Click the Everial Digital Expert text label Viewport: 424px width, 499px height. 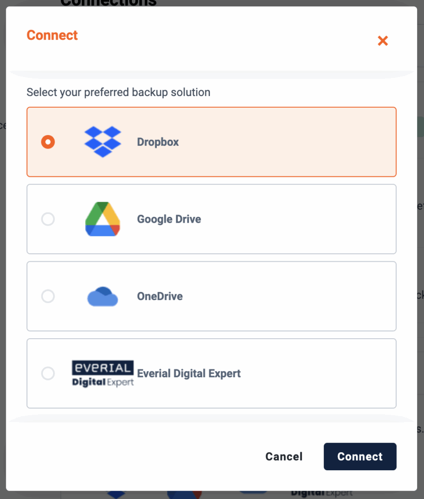coord(189,373)
